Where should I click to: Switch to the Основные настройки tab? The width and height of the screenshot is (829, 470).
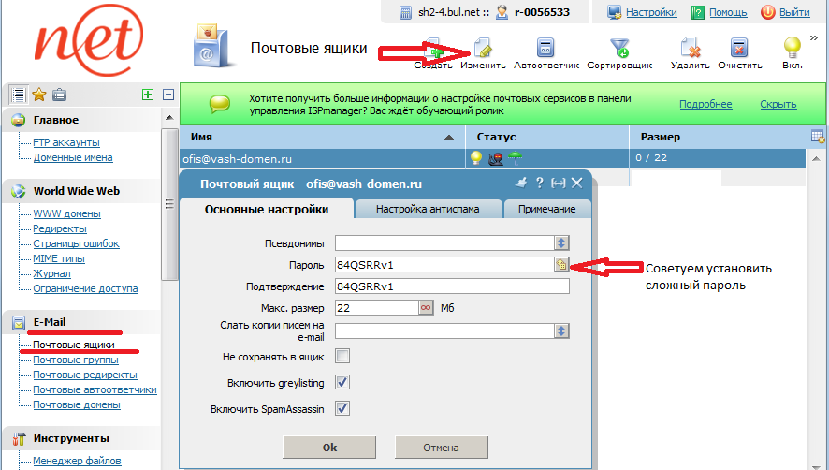[267, 209]
